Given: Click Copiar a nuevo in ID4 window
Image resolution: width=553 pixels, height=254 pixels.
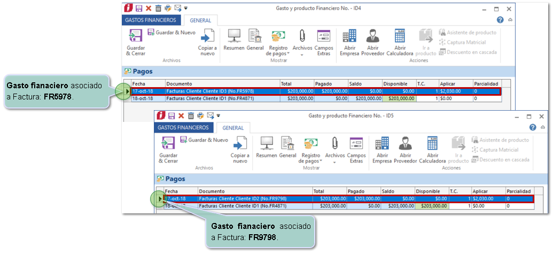Looking at the screenshot, I should (207, 43).
